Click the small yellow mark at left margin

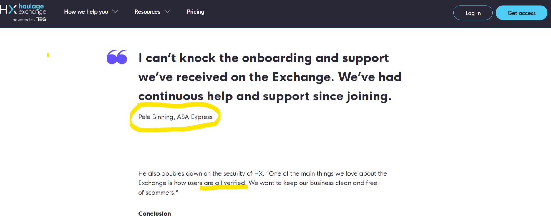[x=48, y=55]
